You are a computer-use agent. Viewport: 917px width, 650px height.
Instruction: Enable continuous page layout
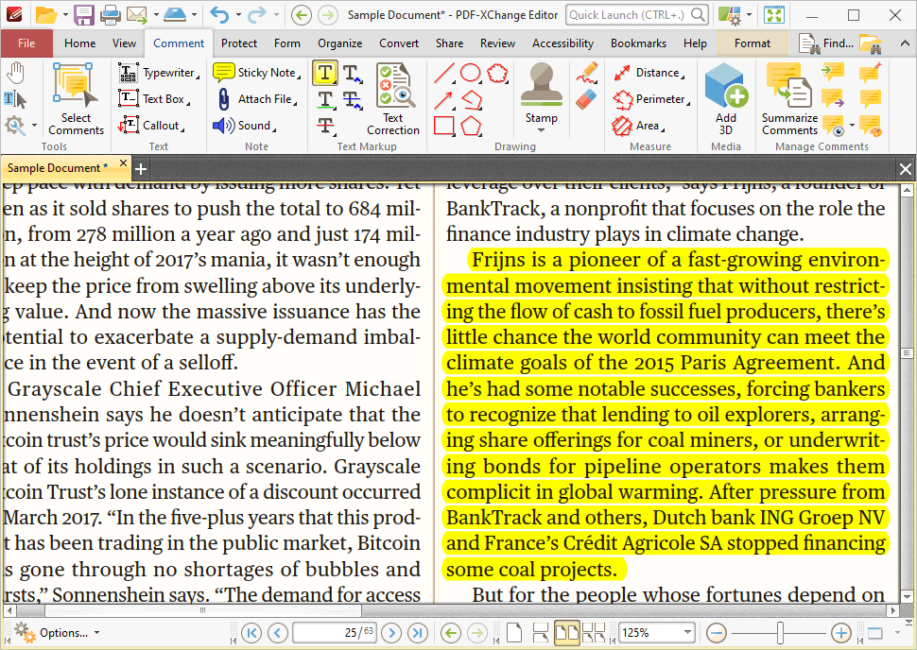point(541,632)
